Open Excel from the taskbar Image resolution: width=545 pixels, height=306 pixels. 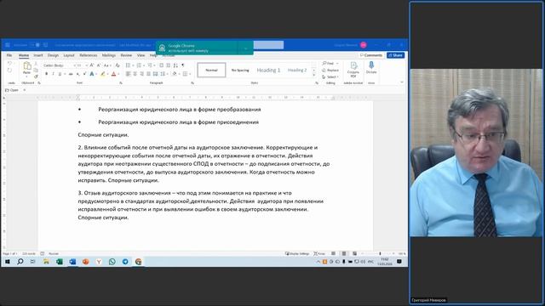click(x=60, y=262)
